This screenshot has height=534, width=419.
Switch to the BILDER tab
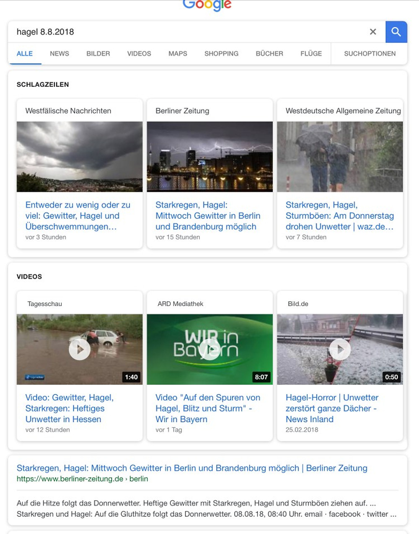click(98, 54)
